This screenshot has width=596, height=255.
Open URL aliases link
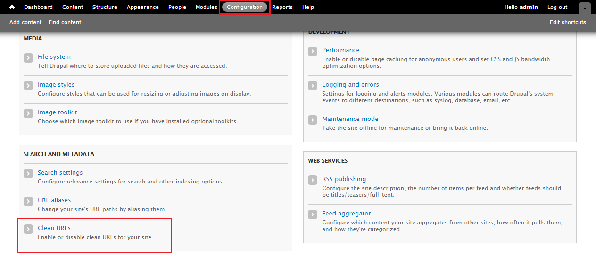click(54, 200)
